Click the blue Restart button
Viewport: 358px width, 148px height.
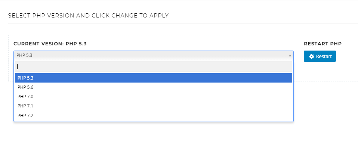pos(320,56)
